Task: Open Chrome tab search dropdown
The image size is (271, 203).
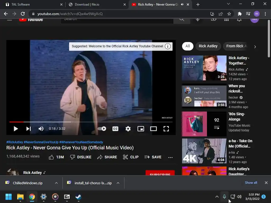Action: tap(228, 4)
